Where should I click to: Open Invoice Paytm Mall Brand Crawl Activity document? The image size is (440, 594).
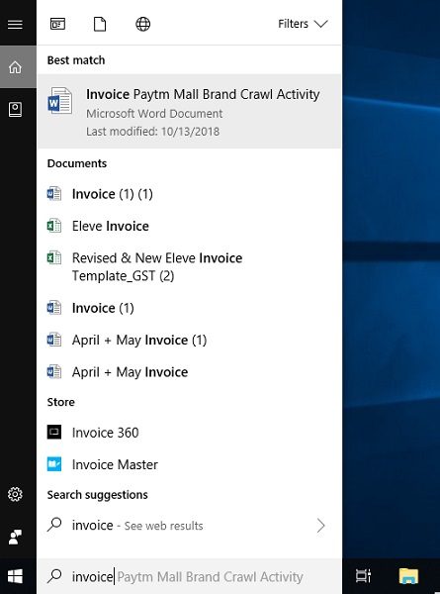coord(190,111)
